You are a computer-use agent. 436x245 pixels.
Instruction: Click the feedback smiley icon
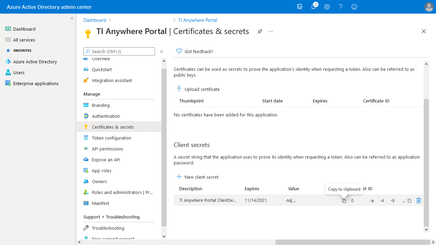[354, 7]
